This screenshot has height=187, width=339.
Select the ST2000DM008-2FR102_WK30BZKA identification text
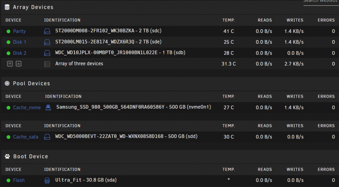(95, 31)
